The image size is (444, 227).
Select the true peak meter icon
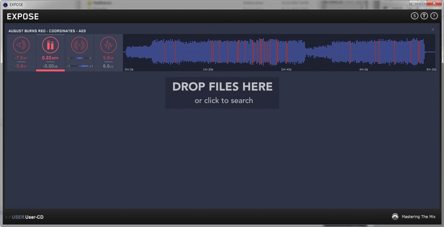[50, 45]
